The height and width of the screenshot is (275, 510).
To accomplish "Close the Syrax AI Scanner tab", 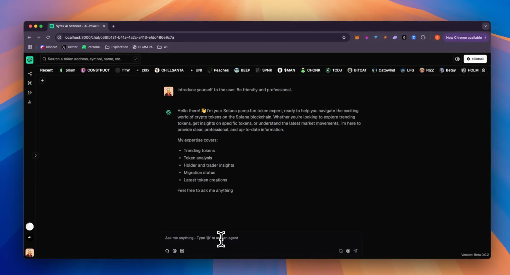I will 104,26.
